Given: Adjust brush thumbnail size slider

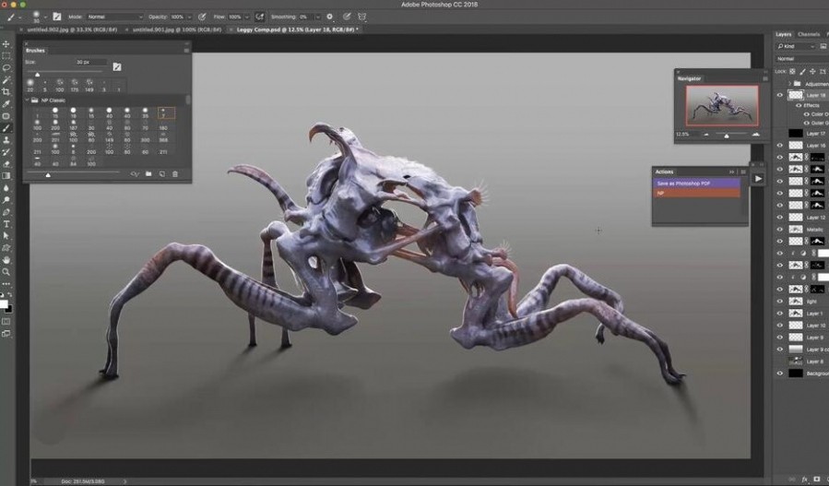Looking at the screenshot, I should coord(48,174).
